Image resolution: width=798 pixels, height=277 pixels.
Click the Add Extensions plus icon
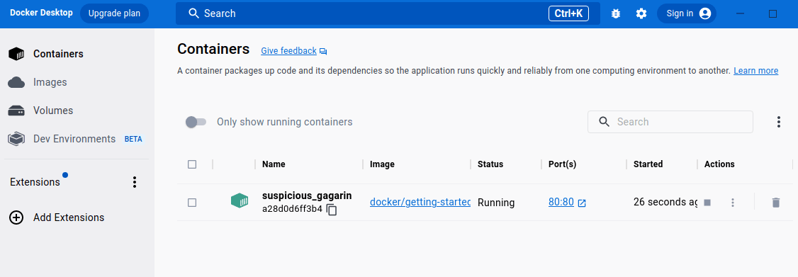[x=16, y=217]
